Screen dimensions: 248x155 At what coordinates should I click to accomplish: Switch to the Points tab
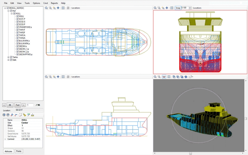tap(19, 151)
